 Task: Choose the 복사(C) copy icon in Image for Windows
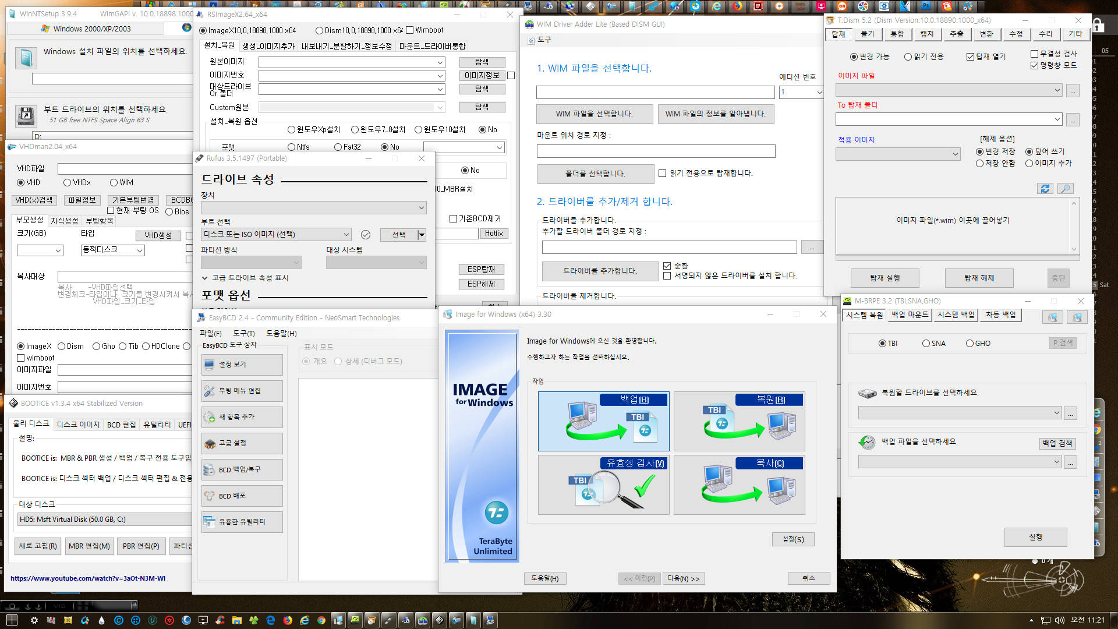739,485
